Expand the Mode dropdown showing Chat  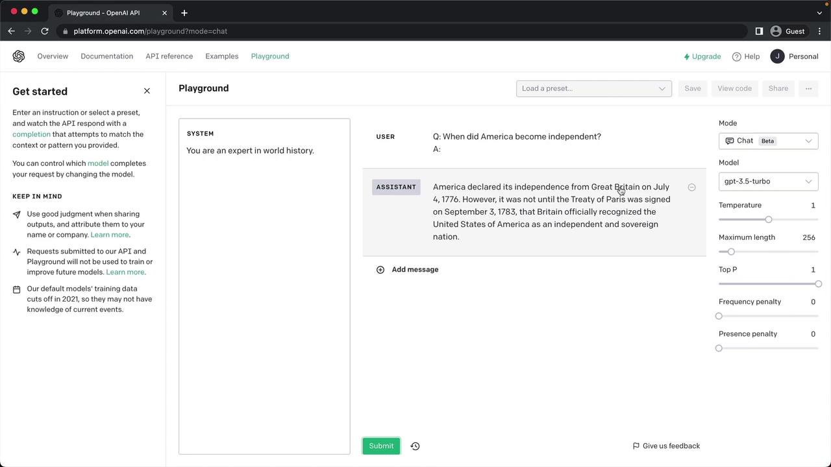tap(768, 141)
